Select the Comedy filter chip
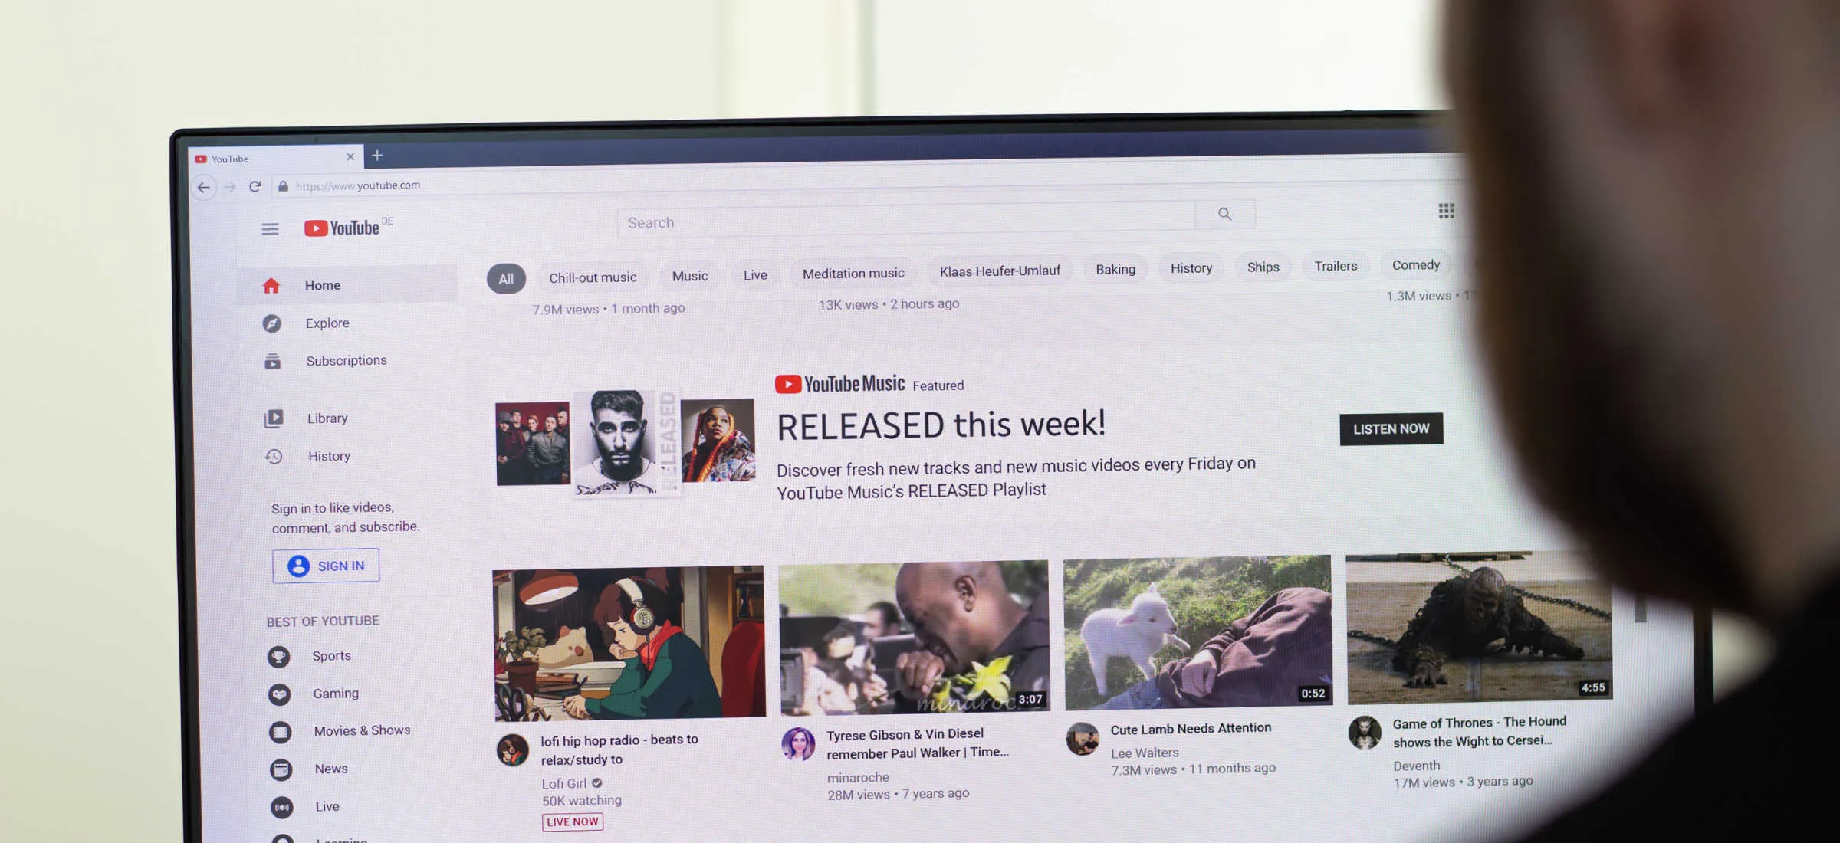The height and width of the screenshot is (843, 1840). pyautogui.click(x=1416, y=264)
